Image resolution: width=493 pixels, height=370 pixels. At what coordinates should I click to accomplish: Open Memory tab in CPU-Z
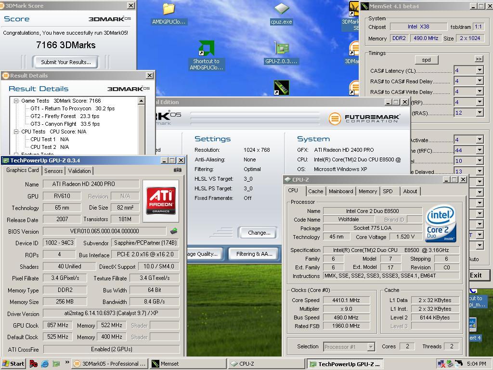click(x=367, y=191)
